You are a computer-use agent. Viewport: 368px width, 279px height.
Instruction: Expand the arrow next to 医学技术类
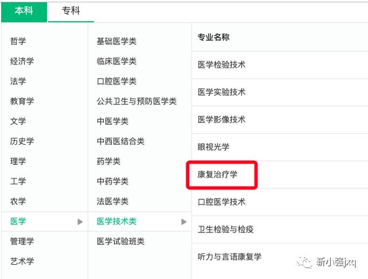pyautogui.click(x=184, y=222)
